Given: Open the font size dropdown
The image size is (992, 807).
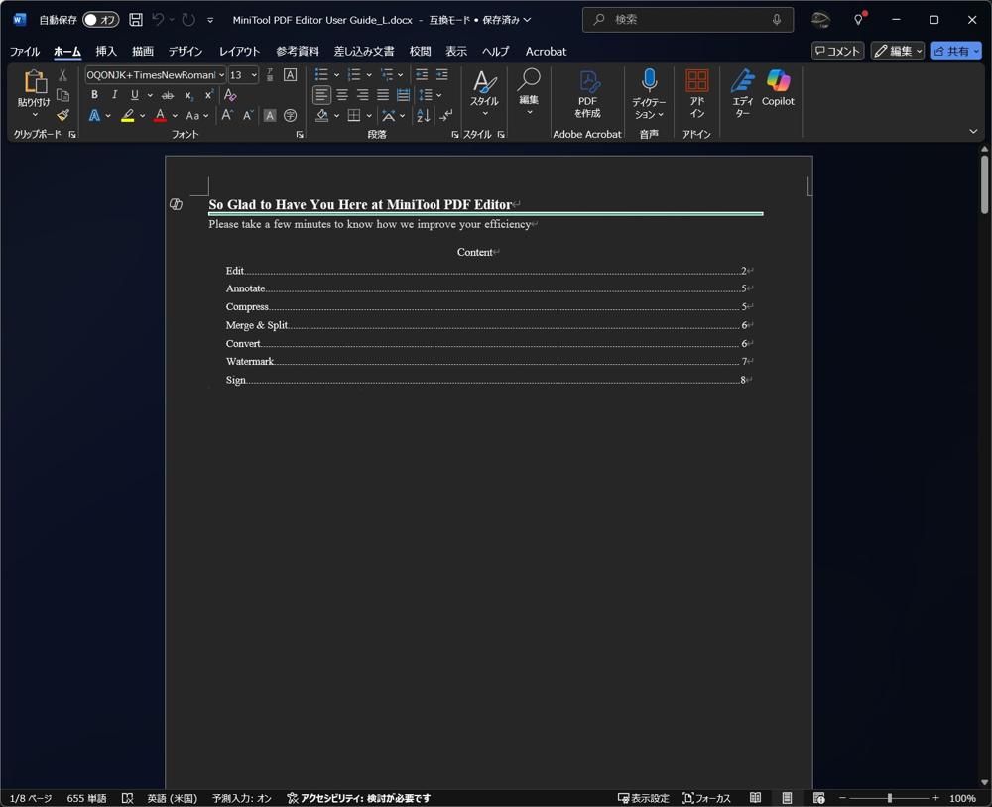Looking at the screenshot, I should pyautogui.click(x=254, y=75).
